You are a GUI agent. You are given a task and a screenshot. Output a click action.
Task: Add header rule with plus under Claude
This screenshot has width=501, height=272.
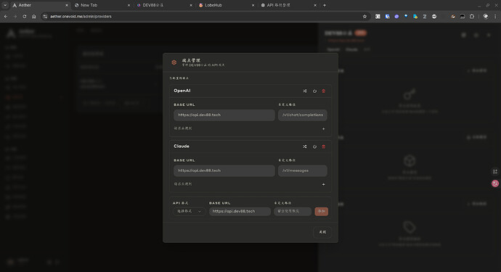(323, 184)
